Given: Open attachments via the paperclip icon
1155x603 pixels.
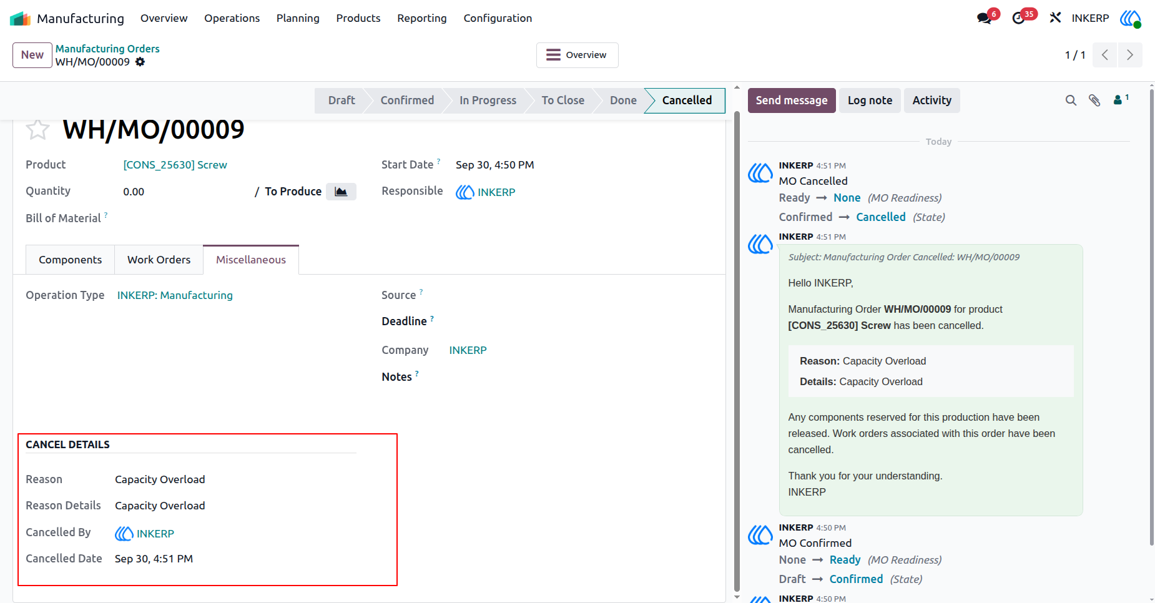Looking at the screenshot, I should click(1094, 100).
